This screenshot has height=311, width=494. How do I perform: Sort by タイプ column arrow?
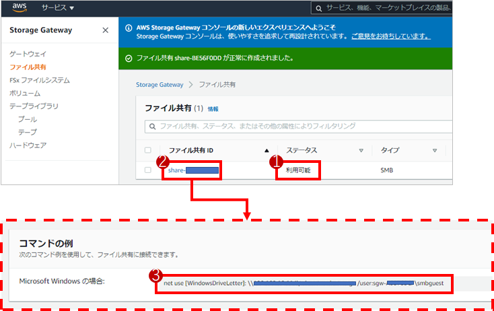pyautogui.click(x=435, y=151)
